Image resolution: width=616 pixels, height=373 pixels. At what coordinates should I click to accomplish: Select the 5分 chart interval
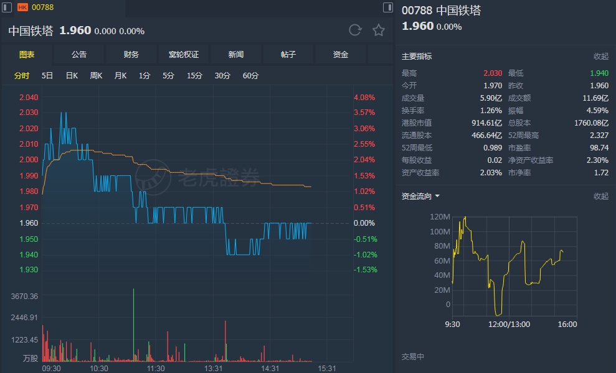(x=168, y=76)
